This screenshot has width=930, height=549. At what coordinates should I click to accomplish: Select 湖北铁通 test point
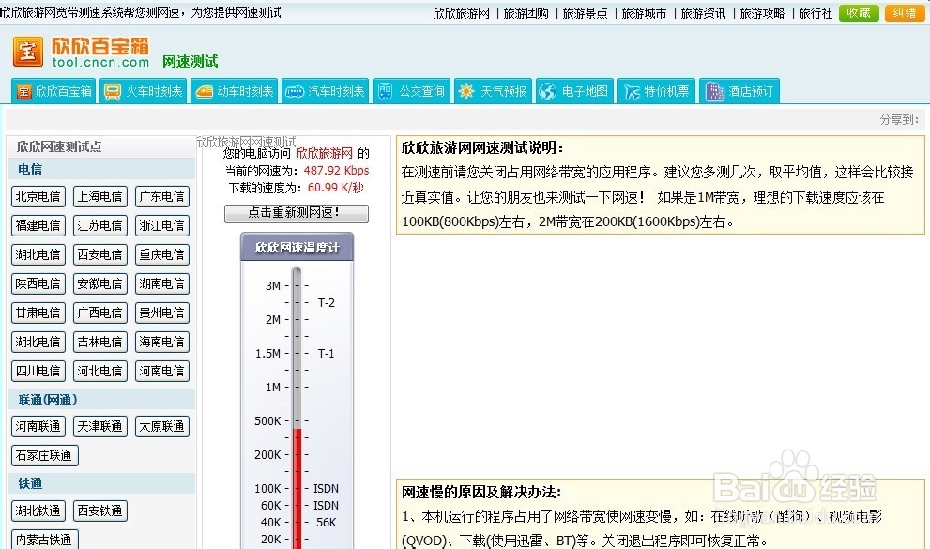pos(38,511)
